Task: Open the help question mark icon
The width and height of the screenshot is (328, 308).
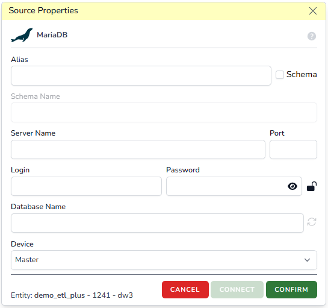Action: [x=312, y=36]
